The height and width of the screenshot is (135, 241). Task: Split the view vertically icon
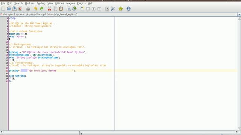(x=99, y=9)
